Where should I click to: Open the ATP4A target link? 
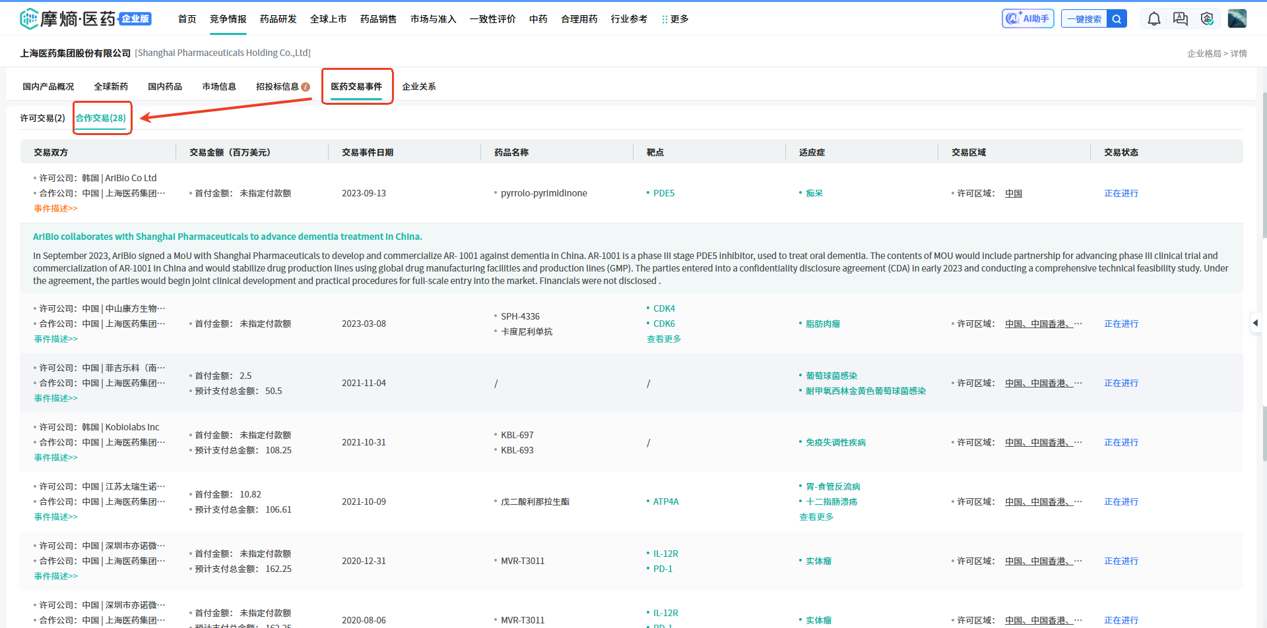click(666, 501)
